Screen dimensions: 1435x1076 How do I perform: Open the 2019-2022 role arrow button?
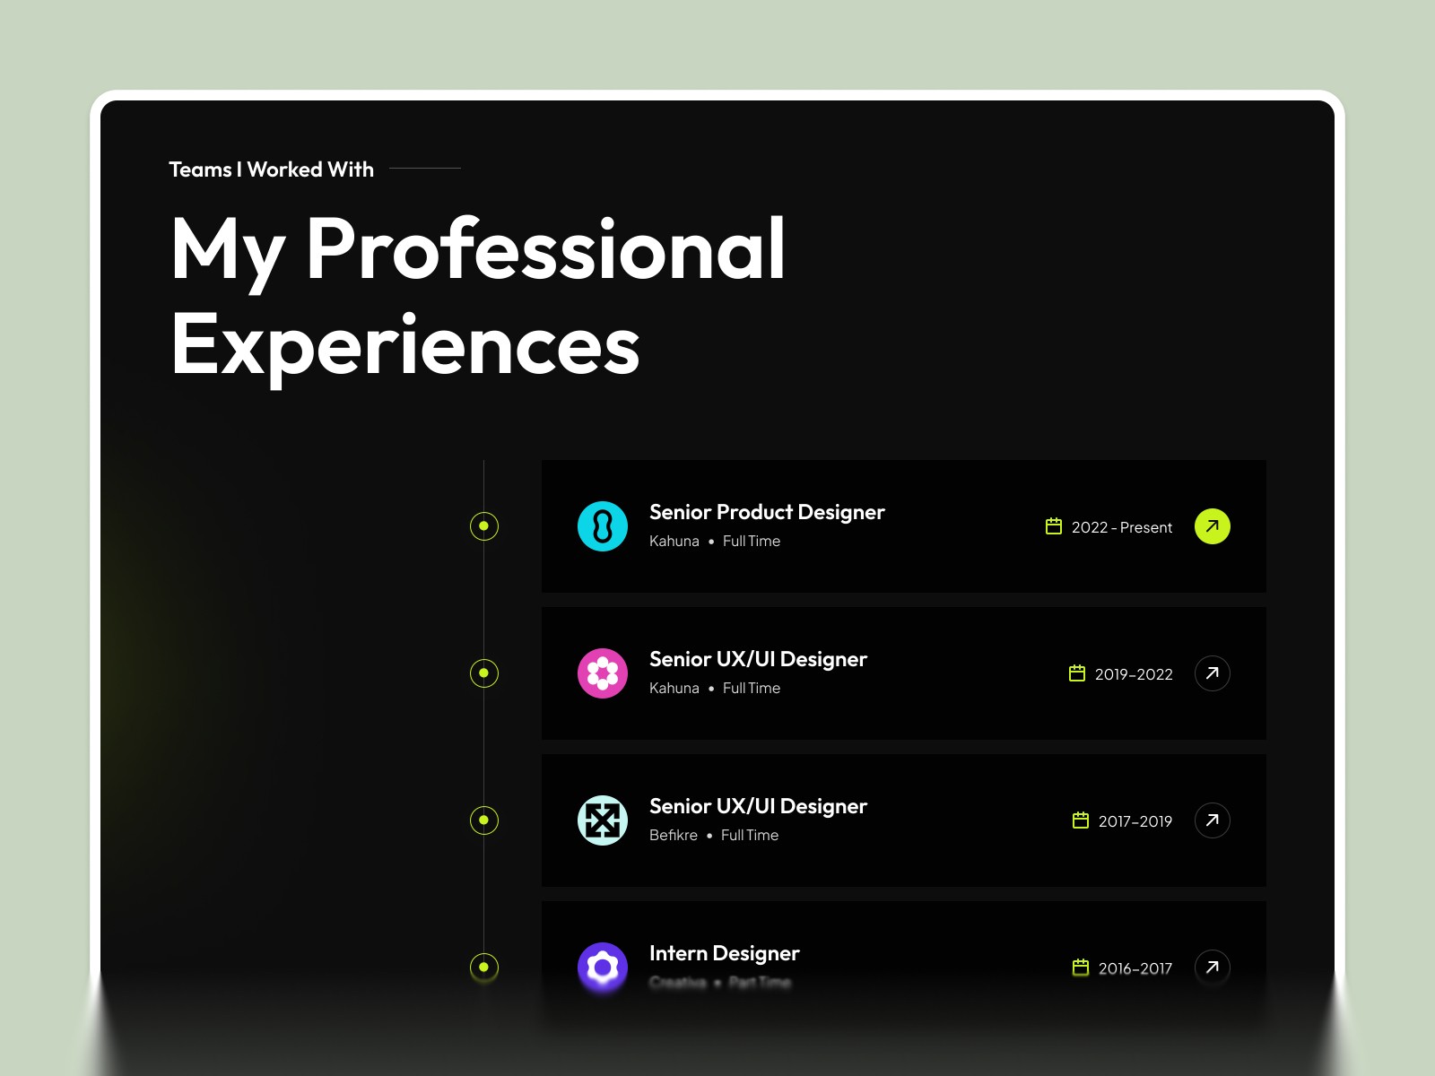click(1213, 673)
